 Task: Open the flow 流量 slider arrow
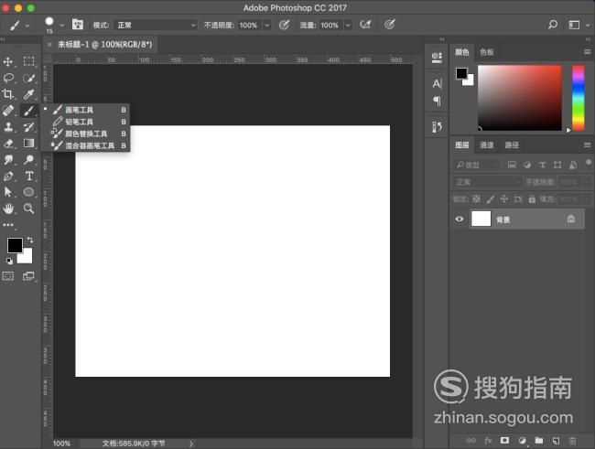coord(348,26)
